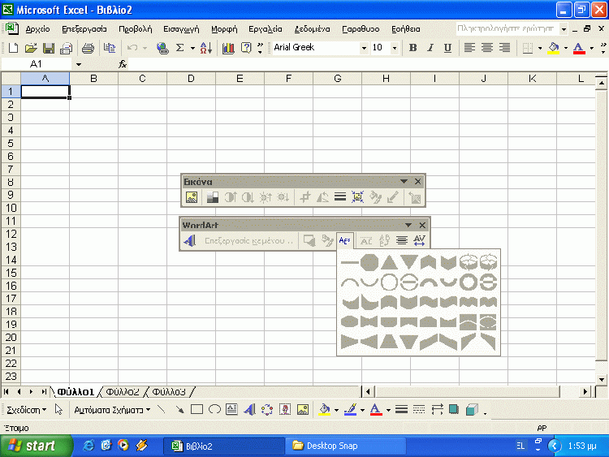Open a file with the Open folder icon
This screenshot has width=609, height=457.
[x=31, y=48]
